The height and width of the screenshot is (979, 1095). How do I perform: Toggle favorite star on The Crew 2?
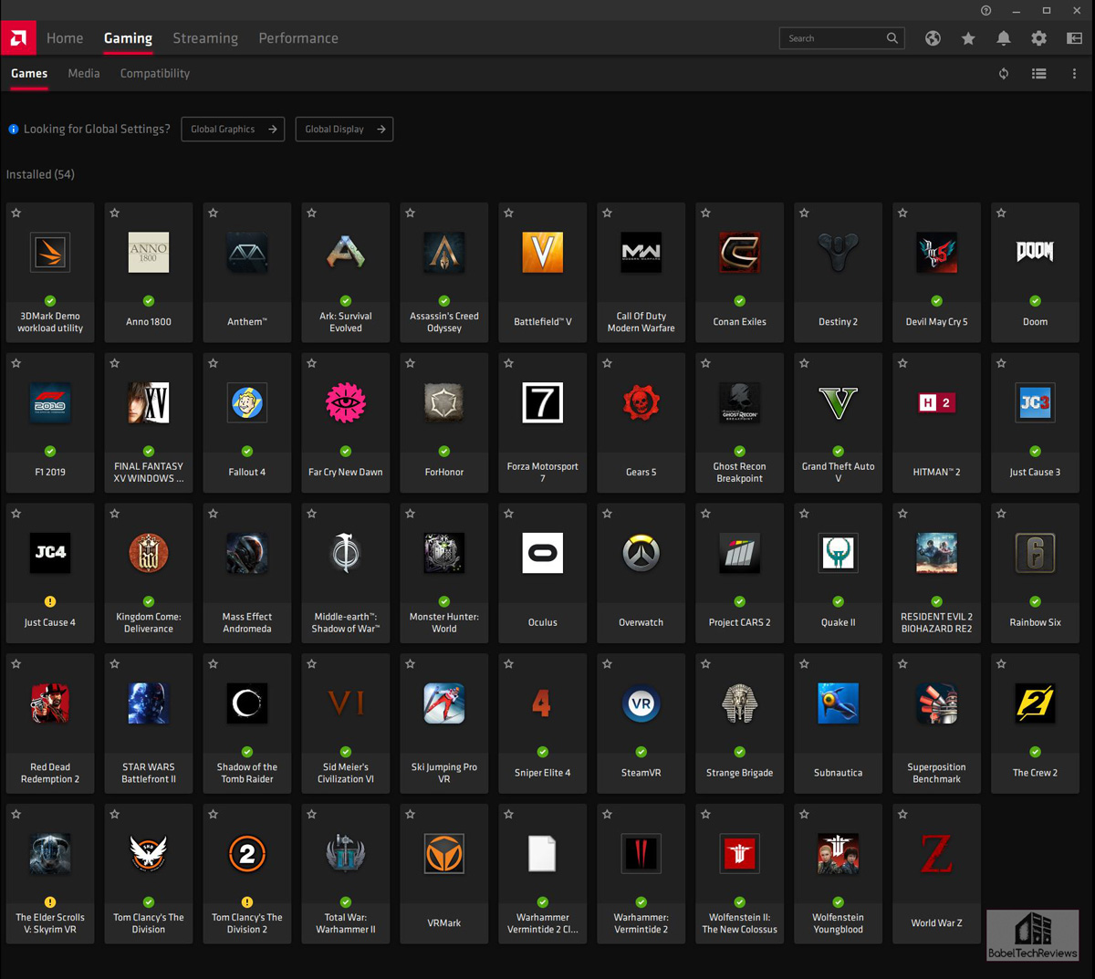1002,664
